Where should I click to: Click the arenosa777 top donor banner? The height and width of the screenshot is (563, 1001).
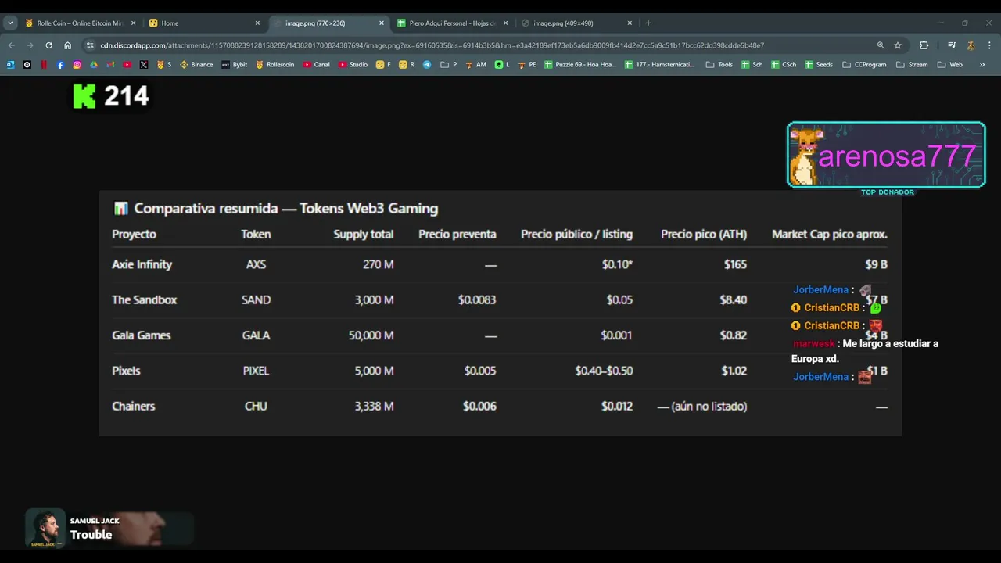[886, 155]
